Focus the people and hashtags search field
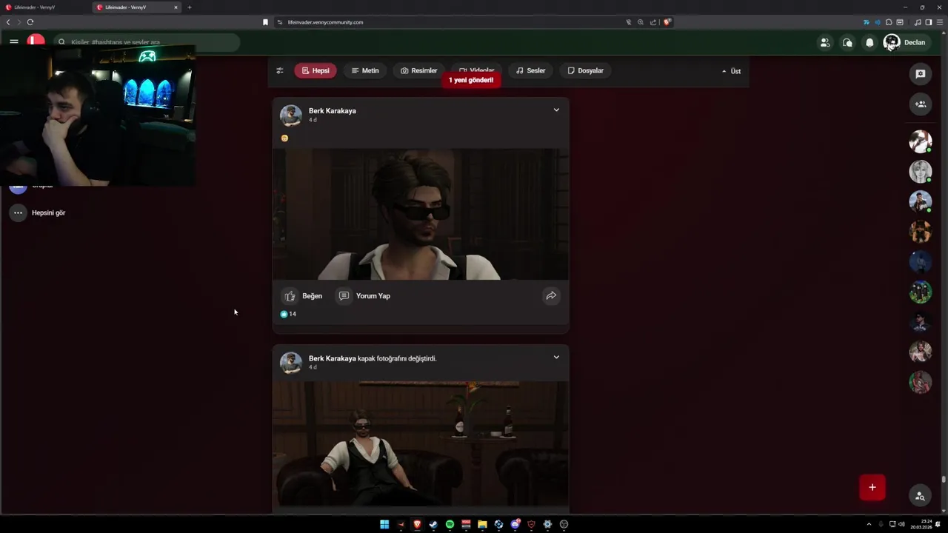The height and width of the screenshot is (533, 948). [x=147, y=42]
